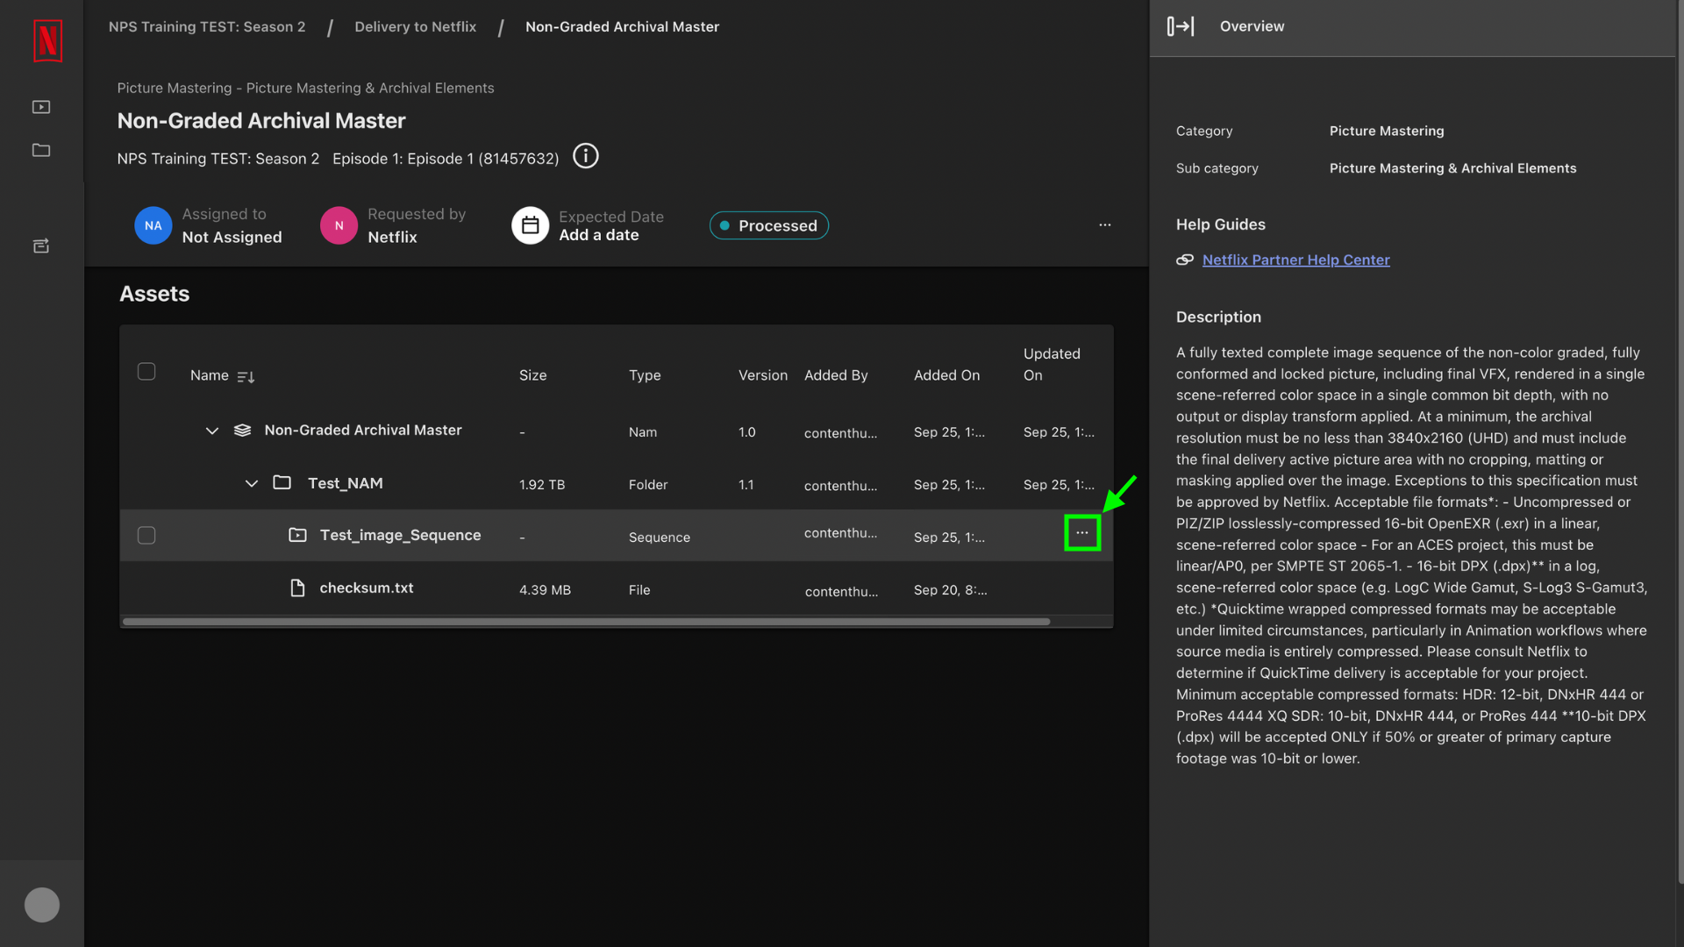
Task: Click the Folder type cell
Action: click(x=647, y=485)
